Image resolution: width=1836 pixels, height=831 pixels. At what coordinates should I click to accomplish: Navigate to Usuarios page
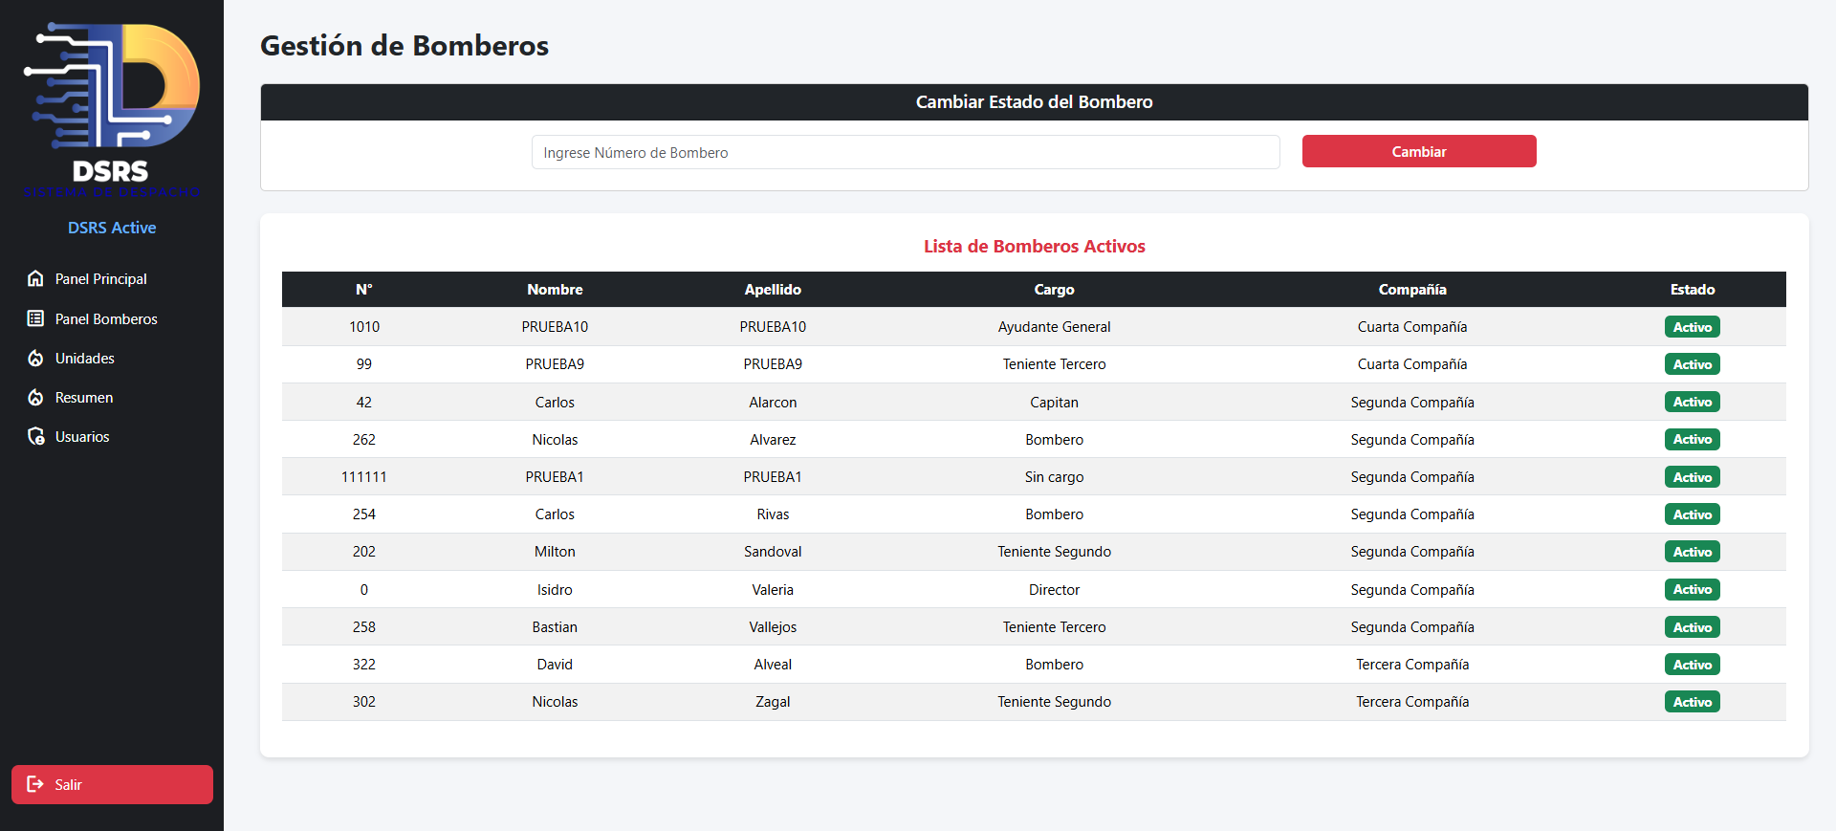point(82,437)
